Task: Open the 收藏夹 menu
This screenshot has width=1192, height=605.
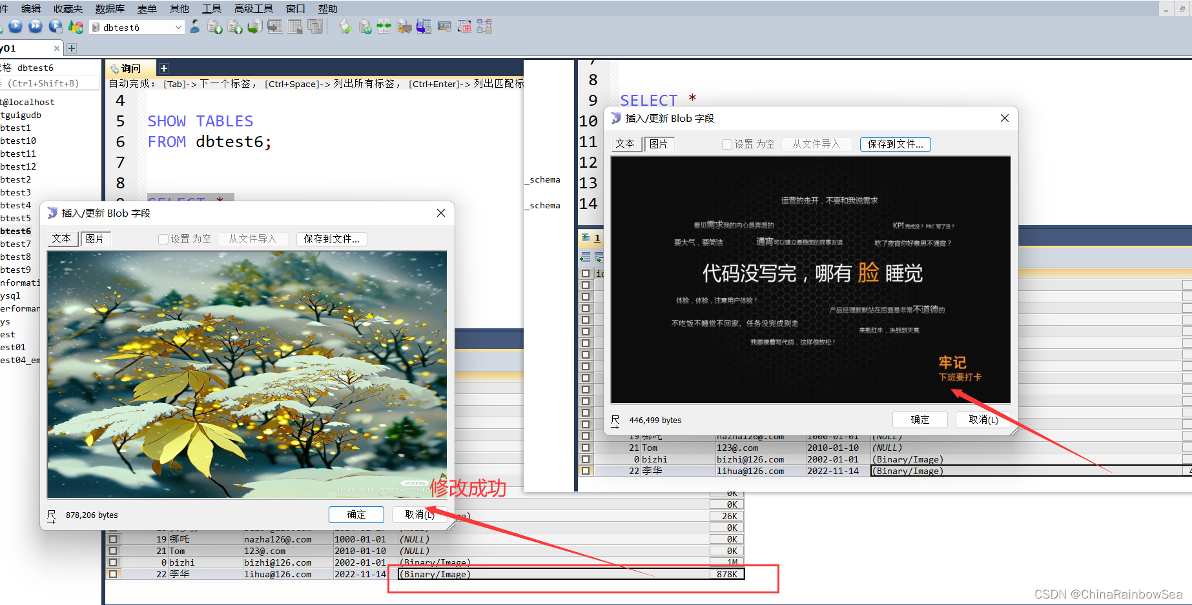Action: 68,8
